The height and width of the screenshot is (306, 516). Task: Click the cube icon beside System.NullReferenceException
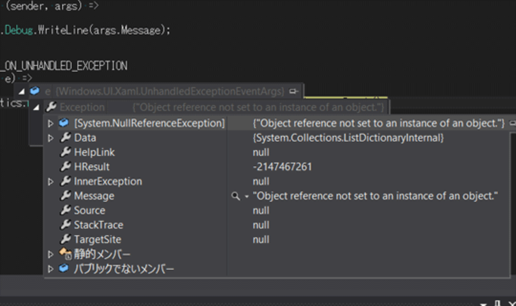click(64, 123)
